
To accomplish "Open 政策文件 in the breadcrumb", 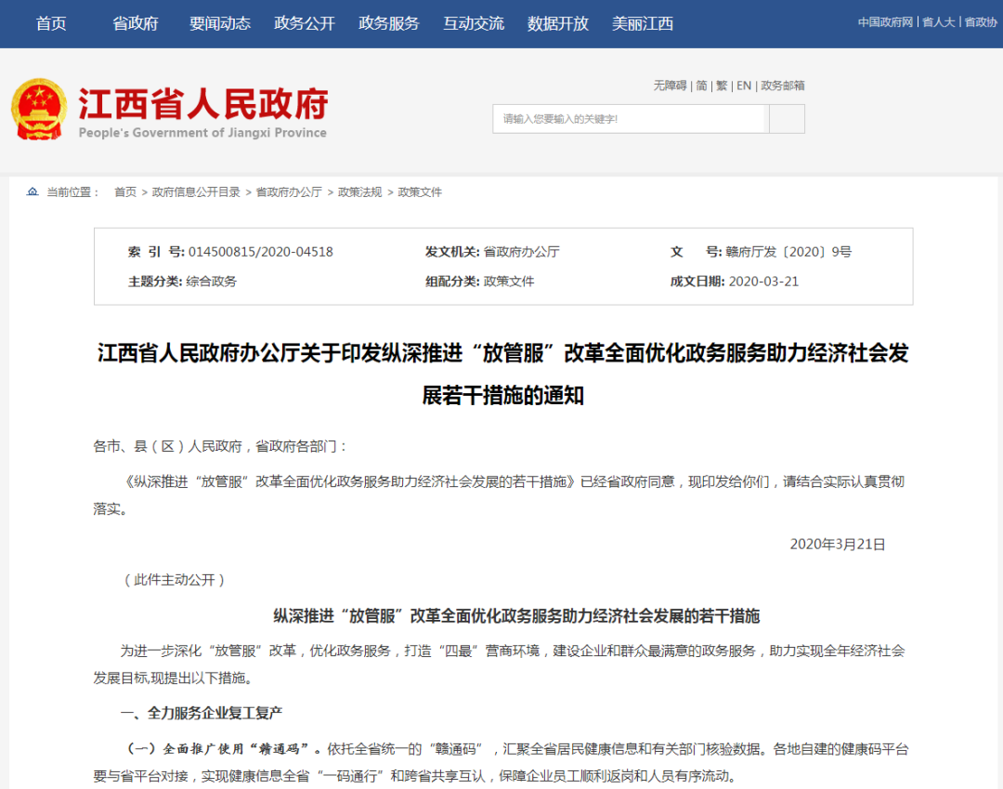I will tap(420, 192).
